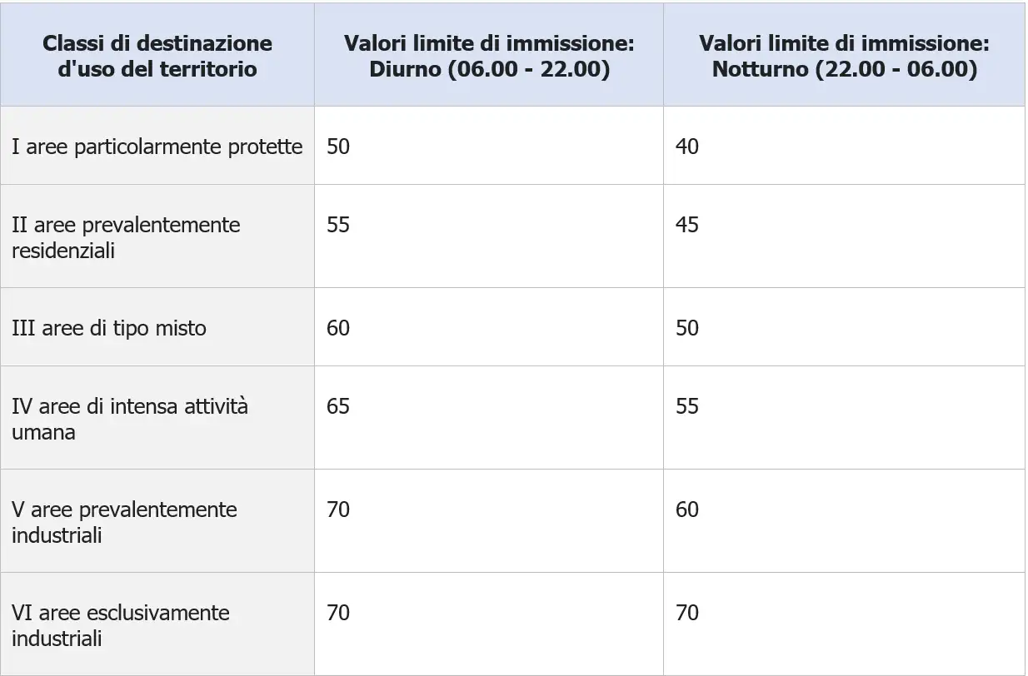The height and width of the screenshot is (676, 1028).
Task: Select daytime value 65 for class IV
Action: click(338, 407)
